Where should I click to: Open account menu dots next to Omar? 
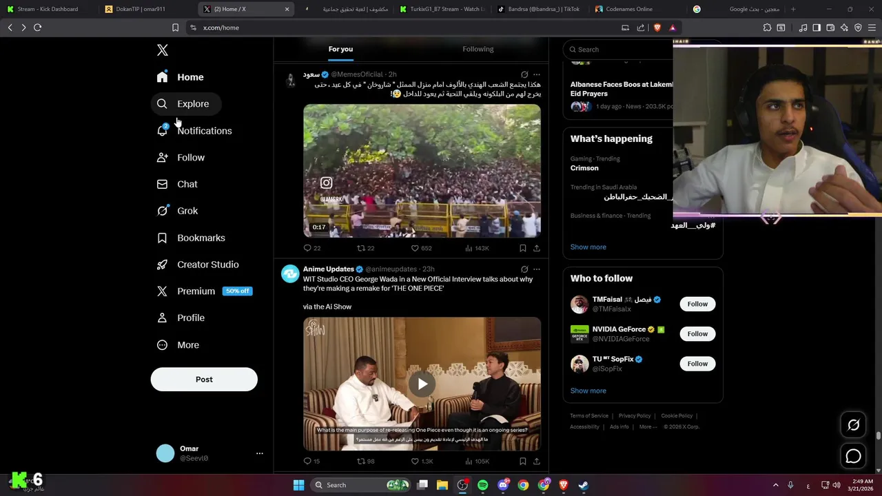(x=260, y=453)
